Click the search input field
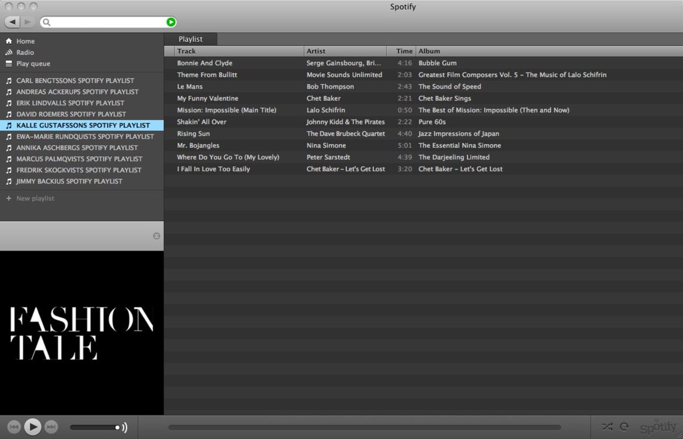 (x=108, y=22)
